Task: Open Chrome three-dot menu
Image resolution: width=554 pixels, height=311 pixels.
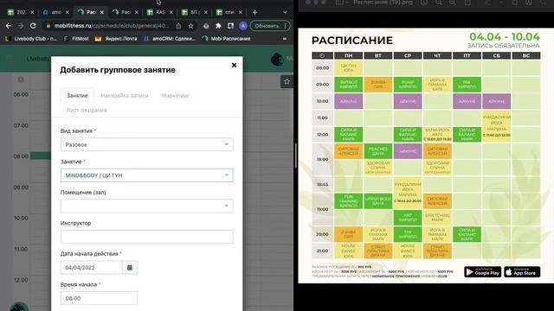Action: coord(286,26)
